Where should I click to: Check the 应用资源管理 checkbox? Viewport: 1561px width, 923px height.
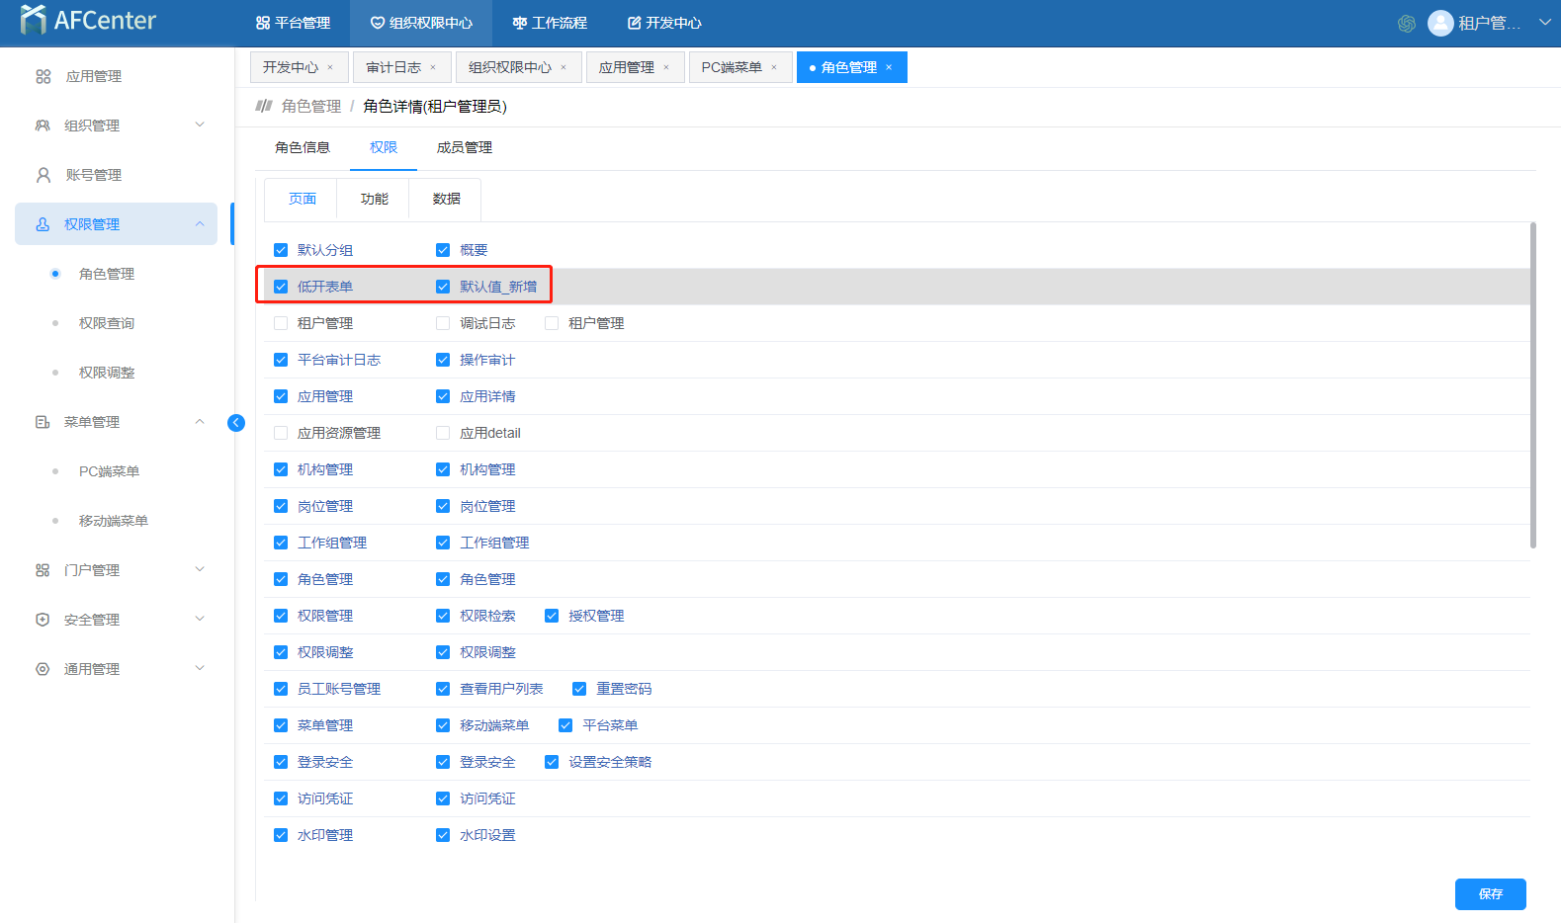(281, 433)
